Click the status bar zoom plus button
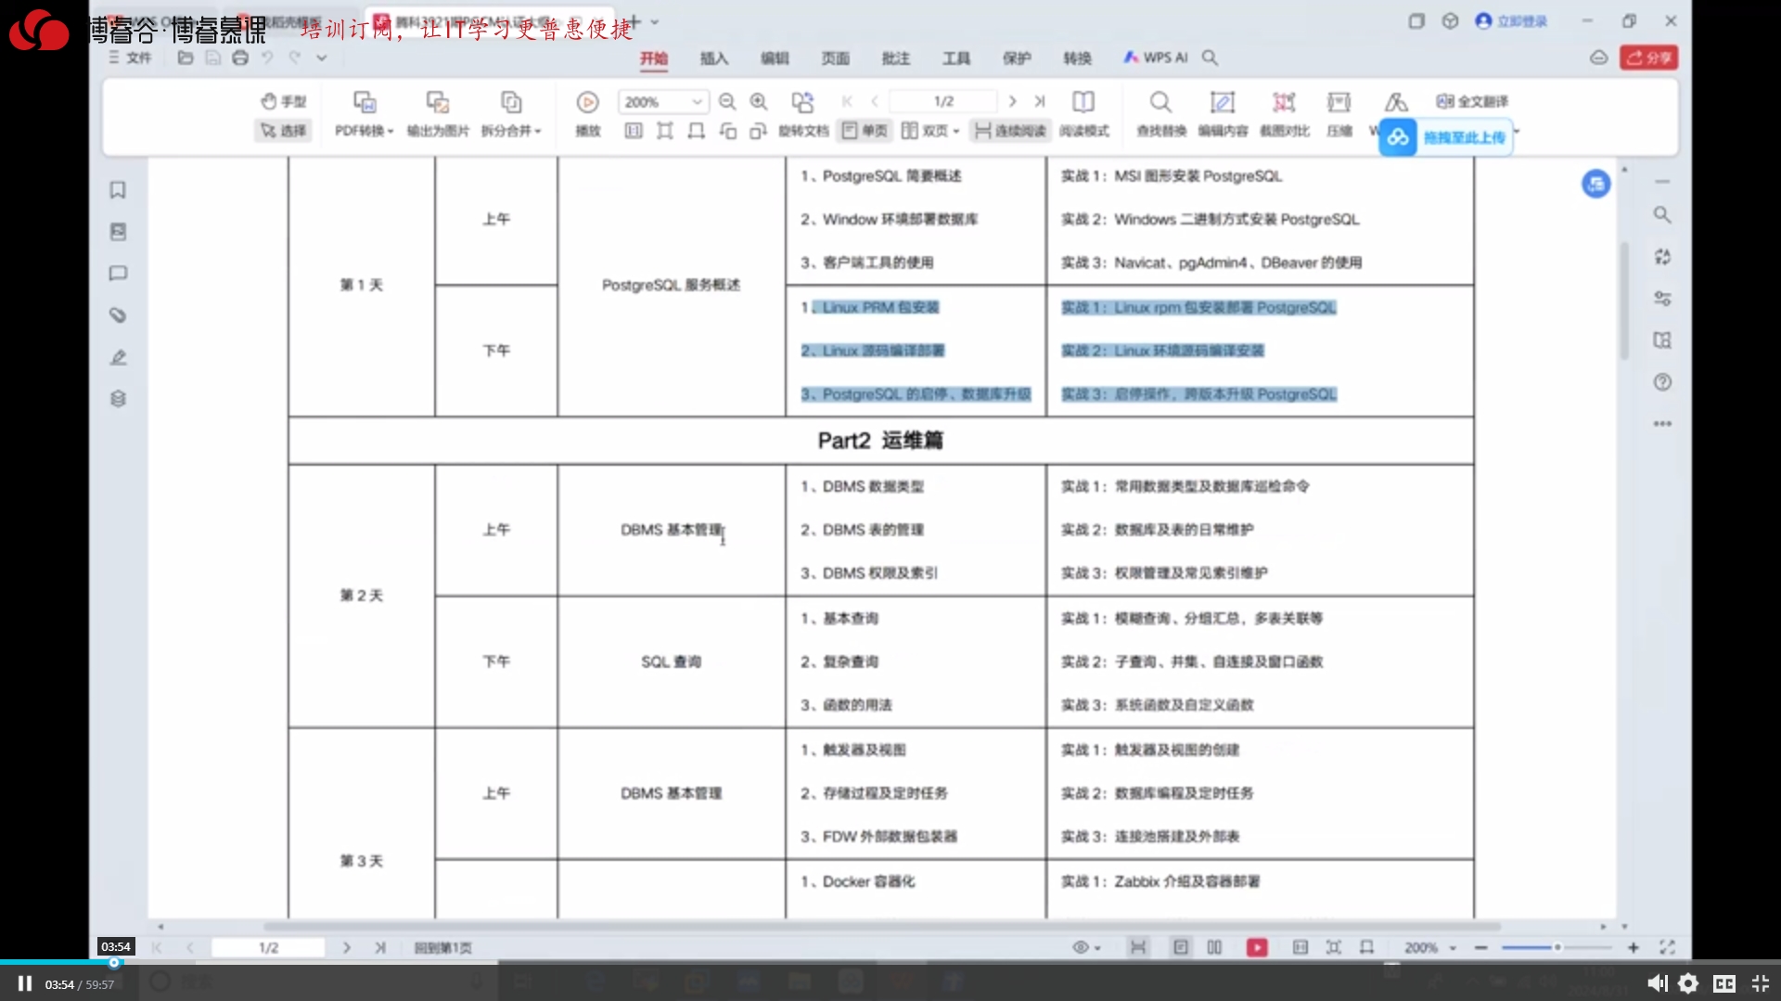This screenshot has height=1001, width=1781. pos(1633,947)
